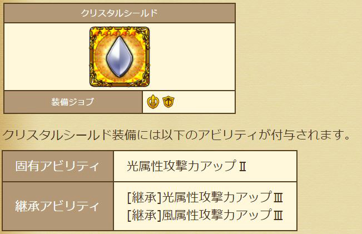Click the round sword job icon

point(153,102)
